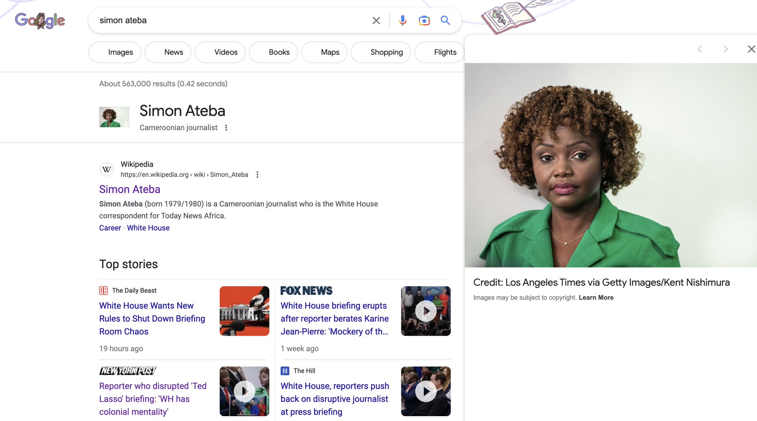The width and height of the screenshot is (757, 421).
Task: Open the three-dot menu beside the Wikipedia URL
Action: [x=257, y=174]
